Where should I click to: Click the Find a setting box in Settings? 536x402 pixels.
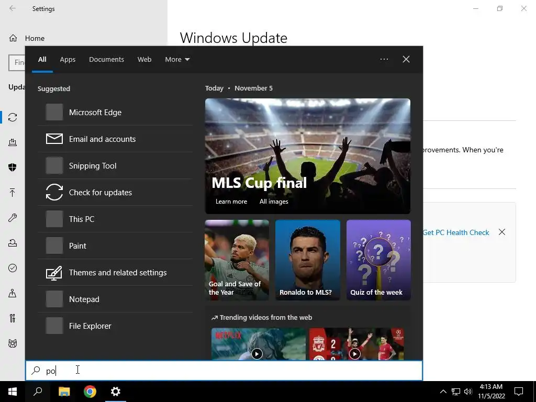point(17,63)
